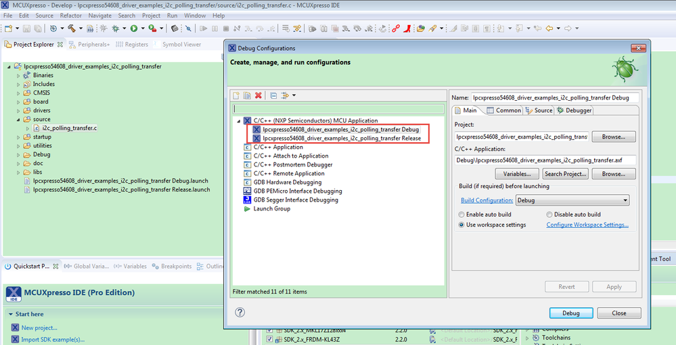
Task: Click the Terminate stop toolbar icon
Action: click(x=226, y=28)
